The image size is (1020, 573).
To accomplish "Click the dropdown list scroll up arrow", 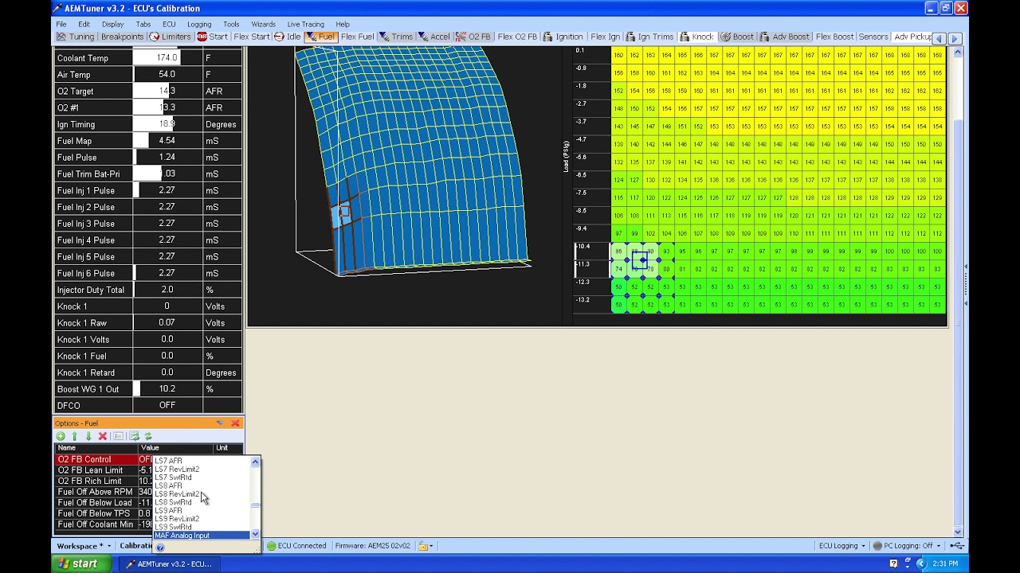I will (x=255, y=462).
